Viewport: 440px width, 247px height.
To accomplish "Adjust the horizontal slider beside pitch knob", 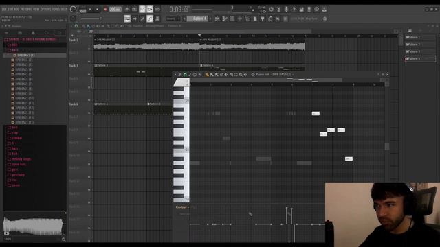I will [91, 19].
